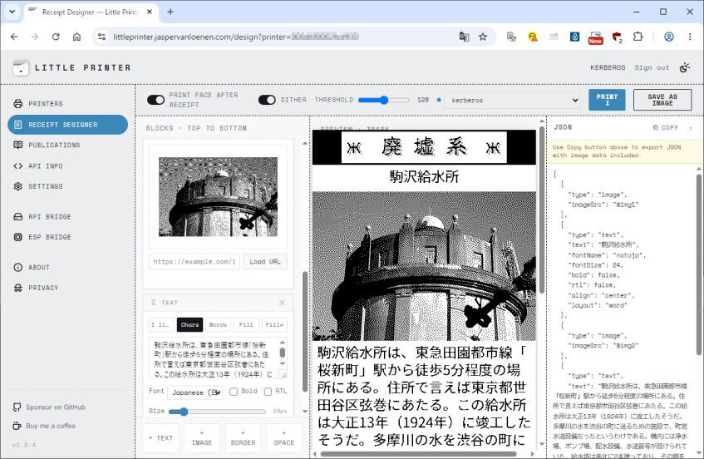Click the address bar URL
The height and width of the screenshot is (459, 704).
click(x=236, y=37)
